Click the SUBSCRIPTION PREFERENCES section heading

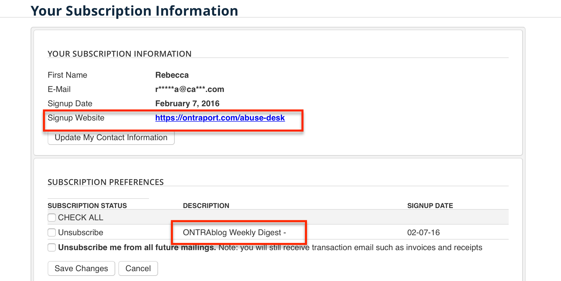(105, 182)
